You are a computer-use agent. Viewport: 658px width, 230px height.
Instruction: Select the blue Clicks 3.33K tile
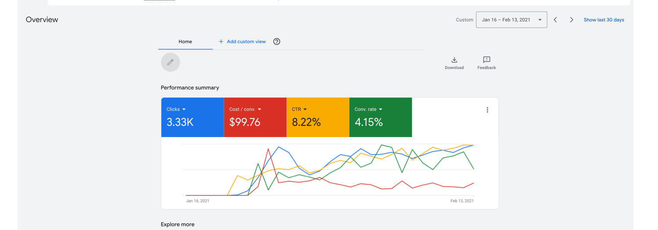click(193, 117)
